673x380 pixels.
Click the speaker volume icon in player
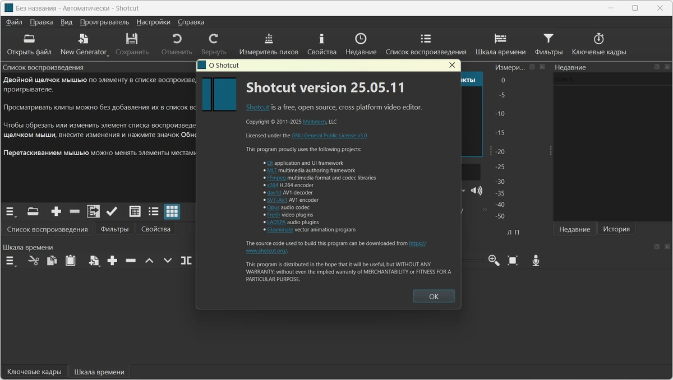coord(477,191)
